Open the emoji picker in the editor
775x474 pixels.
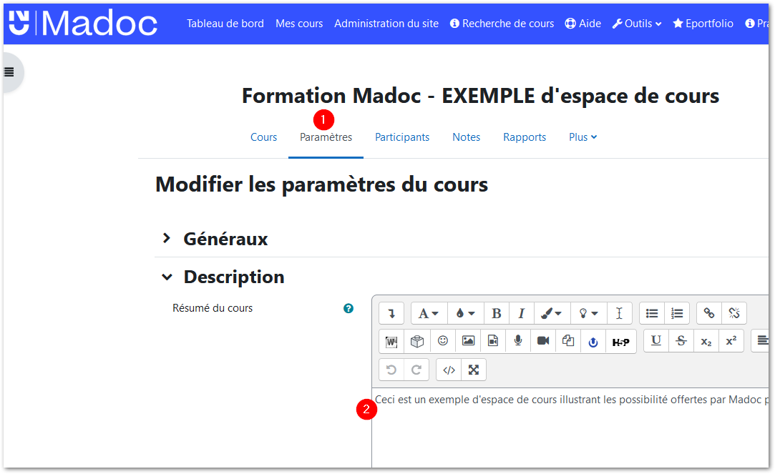[442, 341]
